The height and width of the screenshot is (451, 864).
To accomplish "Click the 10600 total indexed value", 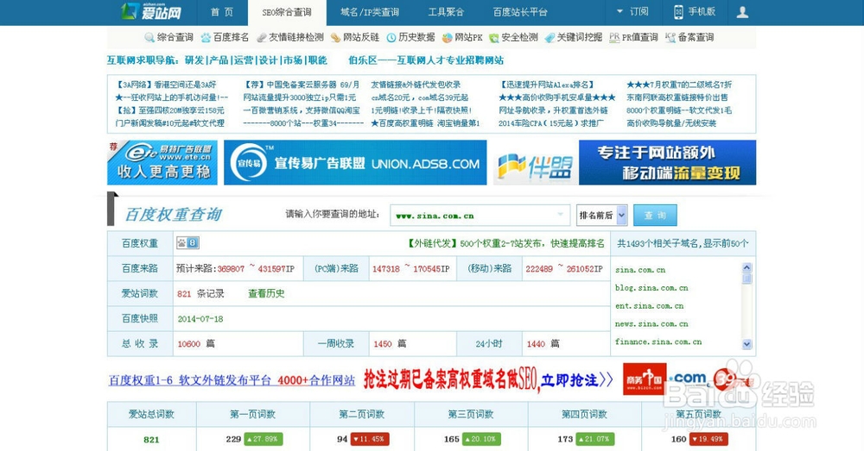I will point(189,344).
